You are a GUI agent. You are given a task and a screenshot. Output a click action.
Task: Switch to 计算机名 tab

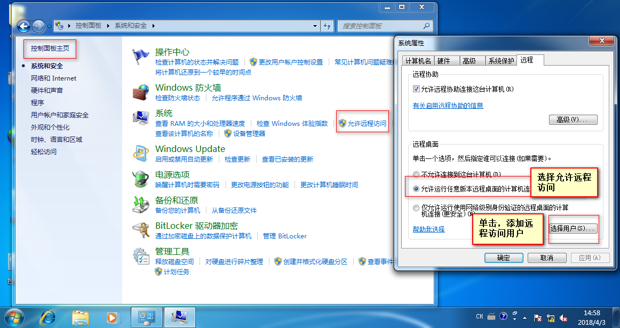418,61
